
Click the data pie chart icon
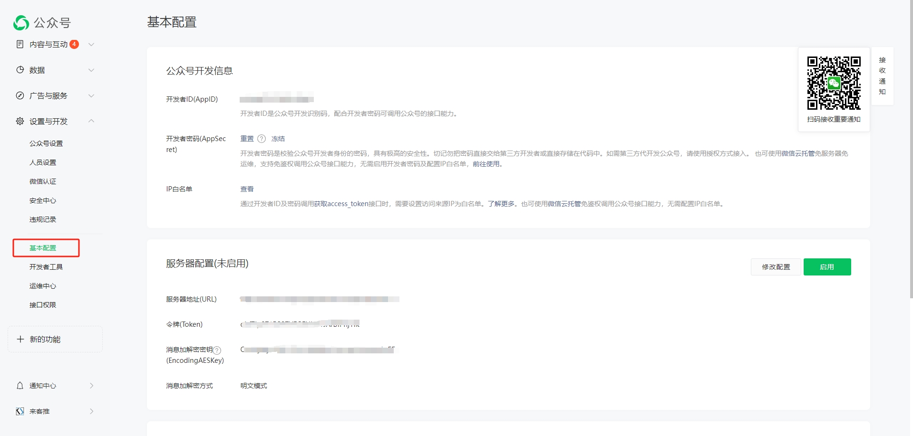pos(20,70)
